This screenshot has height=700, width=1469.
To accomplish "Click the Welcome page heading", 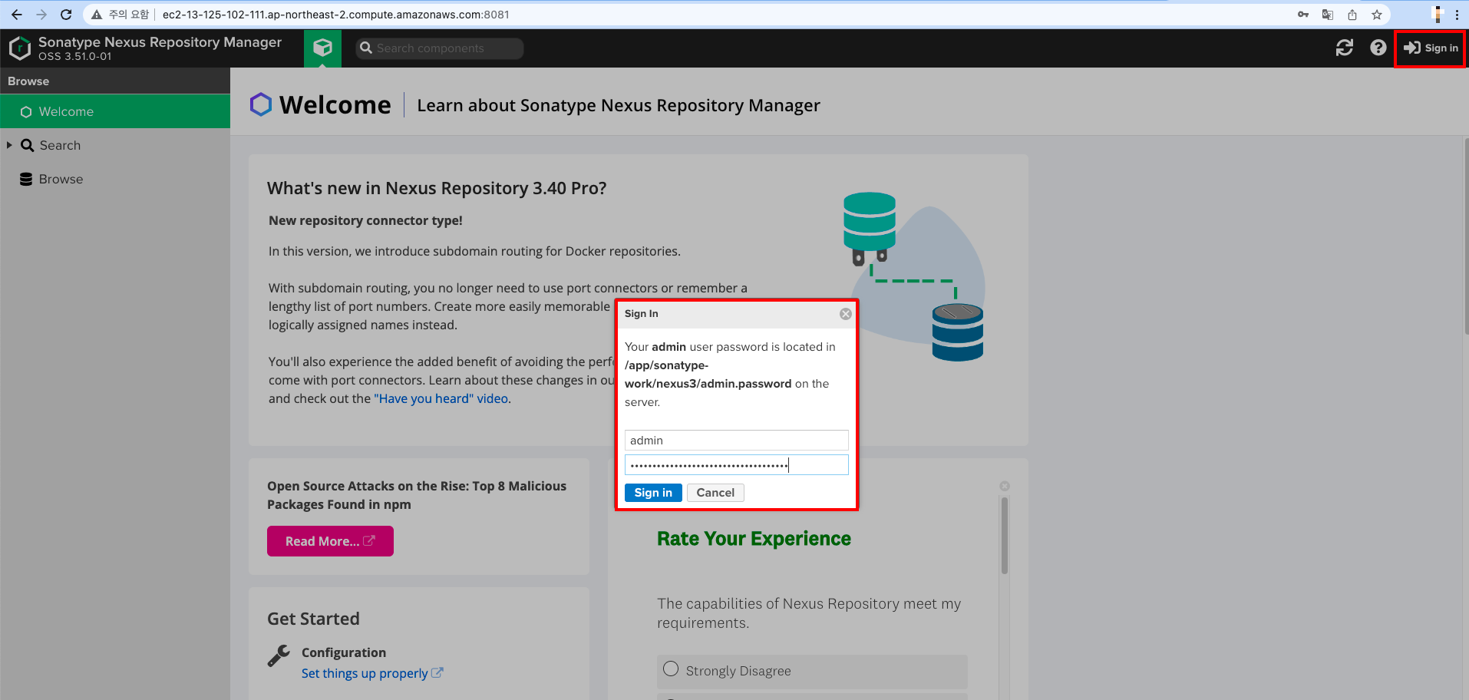I will click(335, 104).
